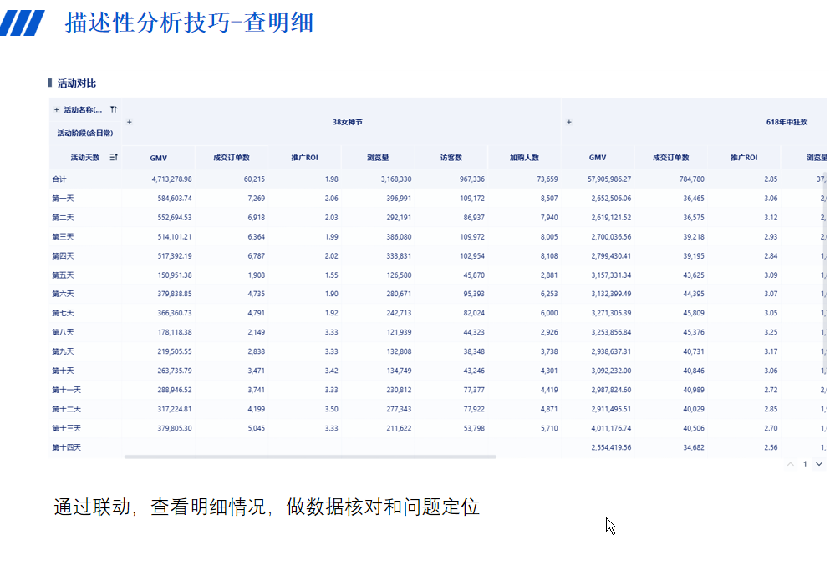The image size is (835, 570).
Task: Expand the 38女神节 column group plus icon
Action: pyautogui.click(x=130, y=122)
